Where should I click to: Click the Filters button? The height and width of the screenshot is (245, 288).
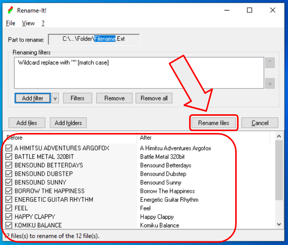[x=78, y=98]
